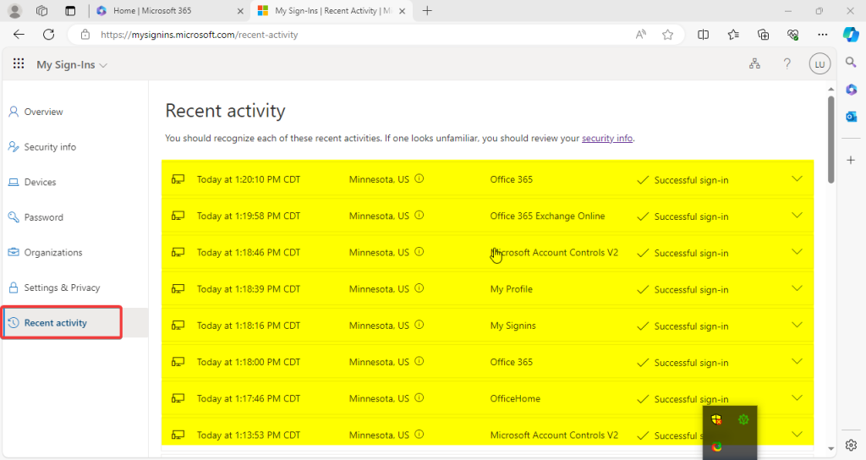The height and width of the screenshot is (460, 866).
Task: Go to Settings & Privacy section
Action: coord(62,287)
